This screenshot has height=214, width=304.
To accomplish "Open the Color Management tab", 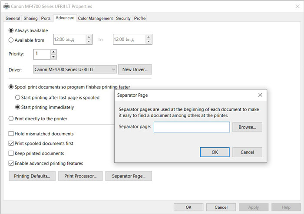I will coord(95,18).
